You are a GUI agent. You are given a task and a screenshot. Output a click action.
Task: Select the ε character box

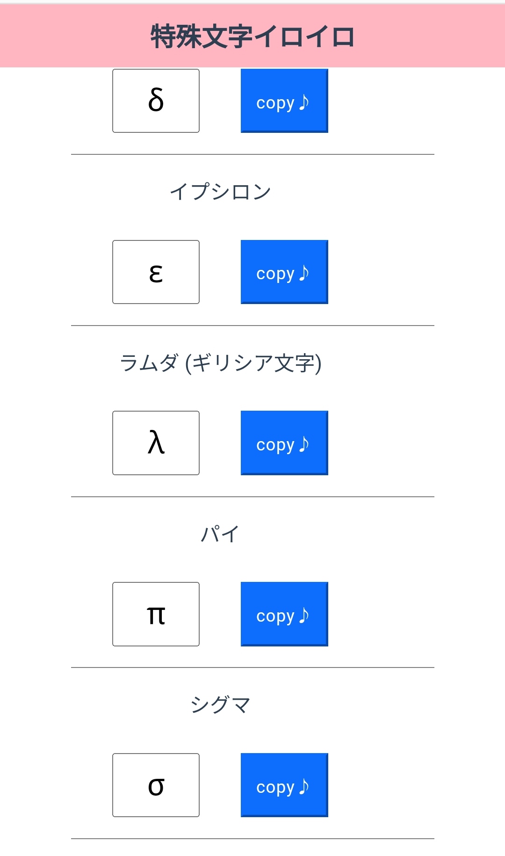tap(156, 271)
